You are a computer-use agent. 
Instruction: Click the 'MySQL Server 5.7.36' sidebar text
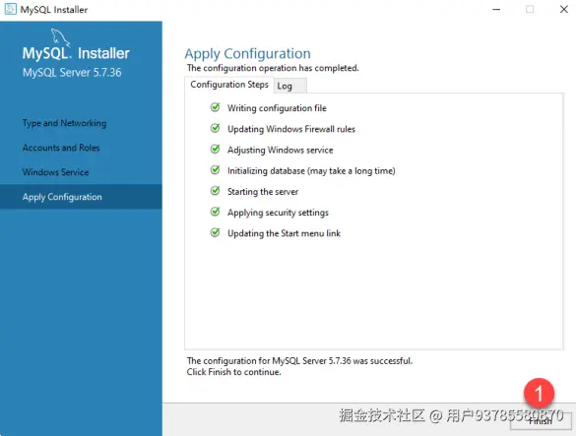click(x=72, y=73)
